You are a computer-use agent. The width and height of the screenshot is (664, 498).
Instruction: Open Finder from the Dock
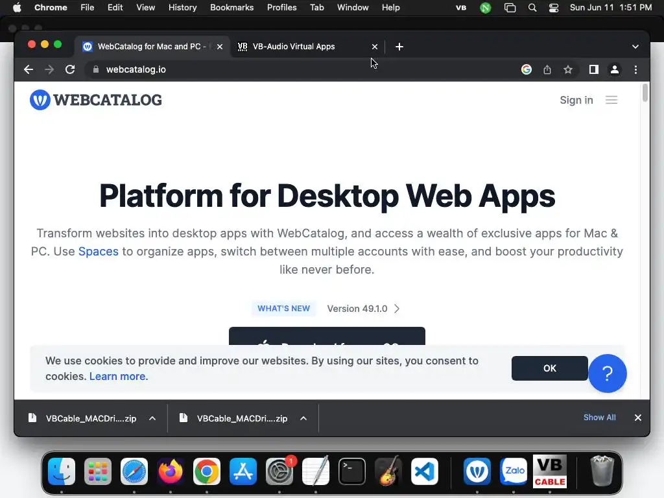[62, 471]
